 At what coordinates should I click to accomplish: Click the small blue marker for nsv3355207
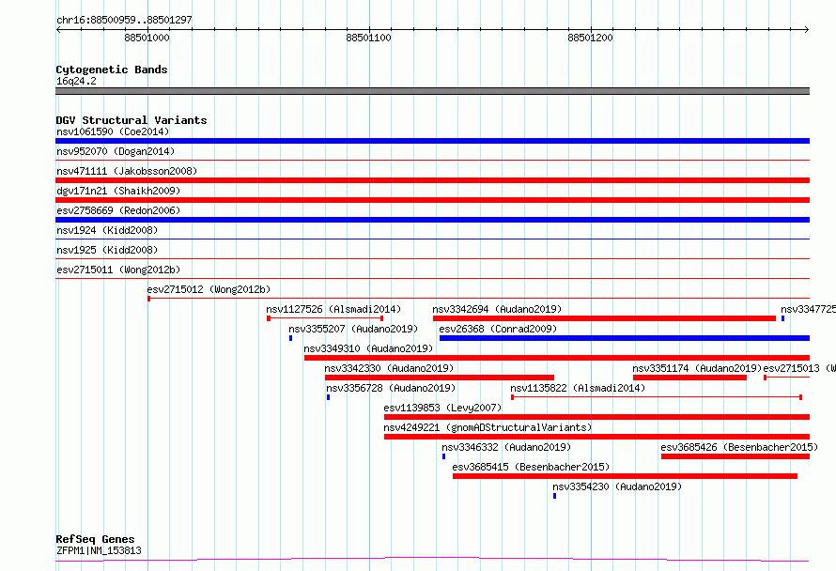coord(290,338)
